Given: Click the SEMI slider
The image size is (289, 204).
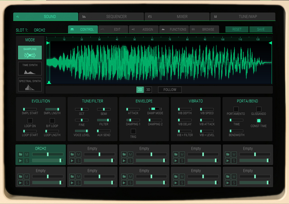Looking at the screenshot, I should pos(104,109).
